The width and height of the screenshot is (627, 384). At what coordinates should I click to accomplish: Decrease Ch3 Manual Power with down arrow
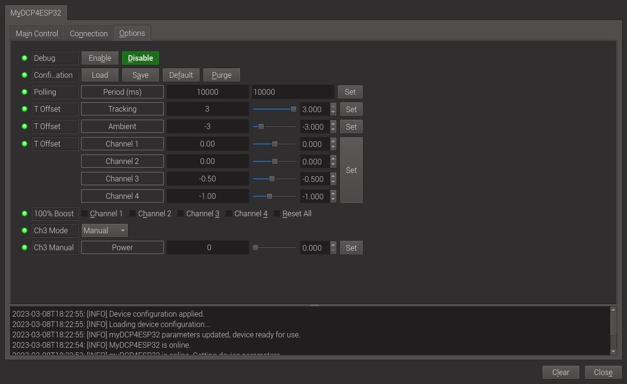click(x=333, y=251)
